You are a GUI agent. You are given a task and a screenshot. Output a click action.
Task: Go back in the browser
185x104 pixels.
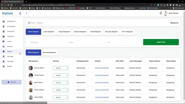pyautogui.click(x=2, y=5)
